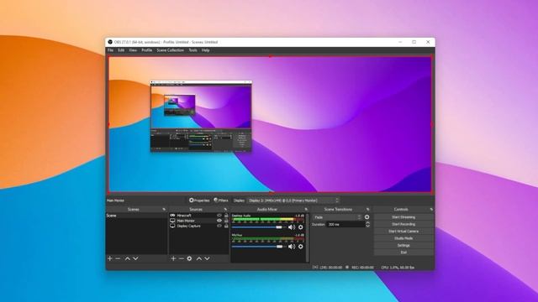Move the selected source down

[208, 258]
